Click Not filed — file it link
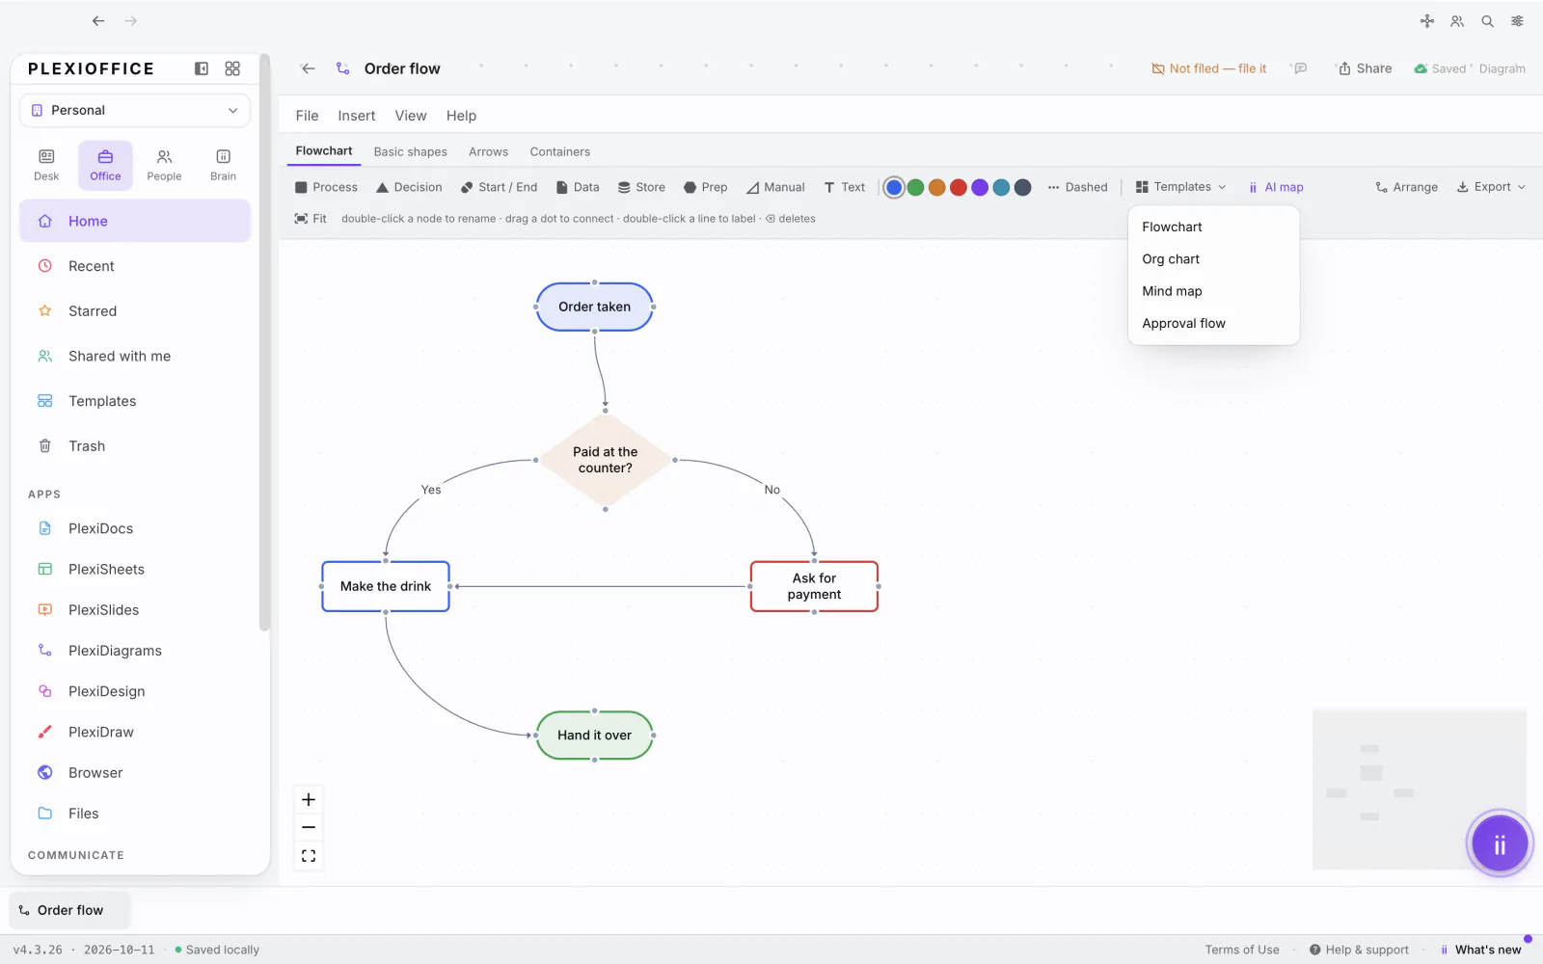 tap(1208, 68)
